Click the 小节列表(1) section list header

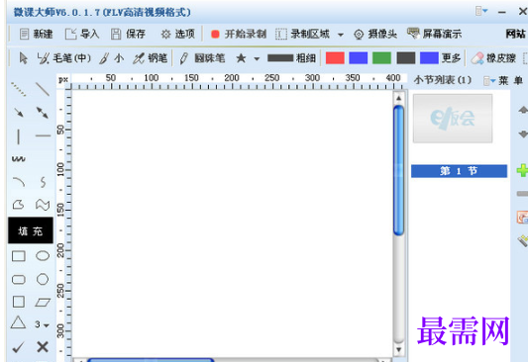point(443,80)
